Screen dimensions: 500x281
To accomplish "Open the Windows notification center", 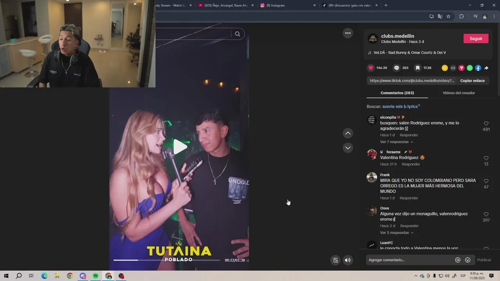I will click(491, 276).
